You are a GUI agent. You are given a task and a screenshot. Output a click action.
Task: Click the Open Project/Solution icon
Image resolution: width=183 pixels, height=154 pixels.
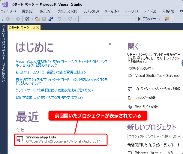coord(130,89)
